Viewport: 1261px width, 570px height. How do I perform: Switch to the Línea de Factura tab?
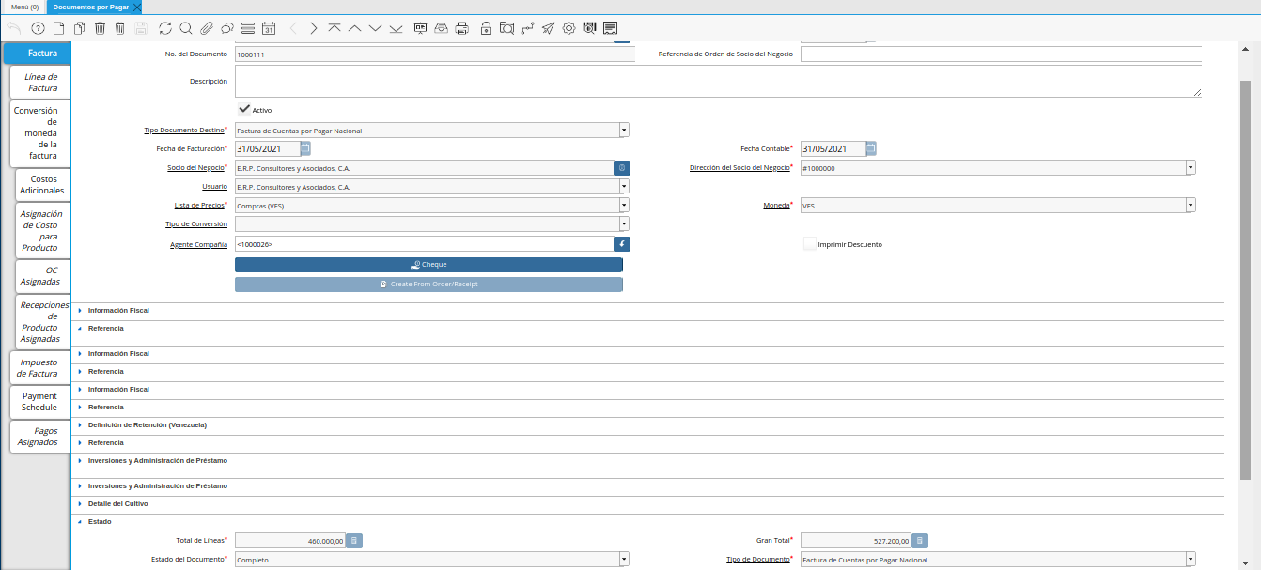41,83
